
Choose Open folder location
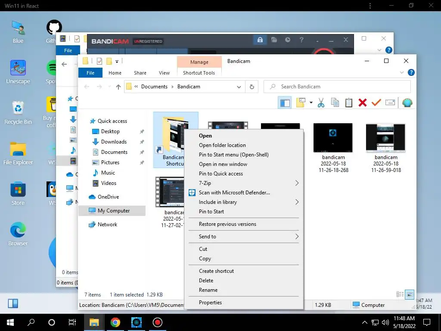click(x=244, y=145)
